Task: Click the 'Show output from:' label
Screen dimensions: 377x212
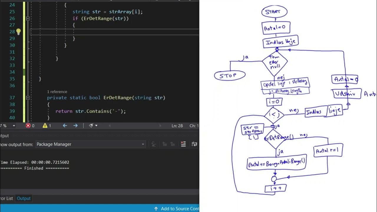Action: [16, 144]
